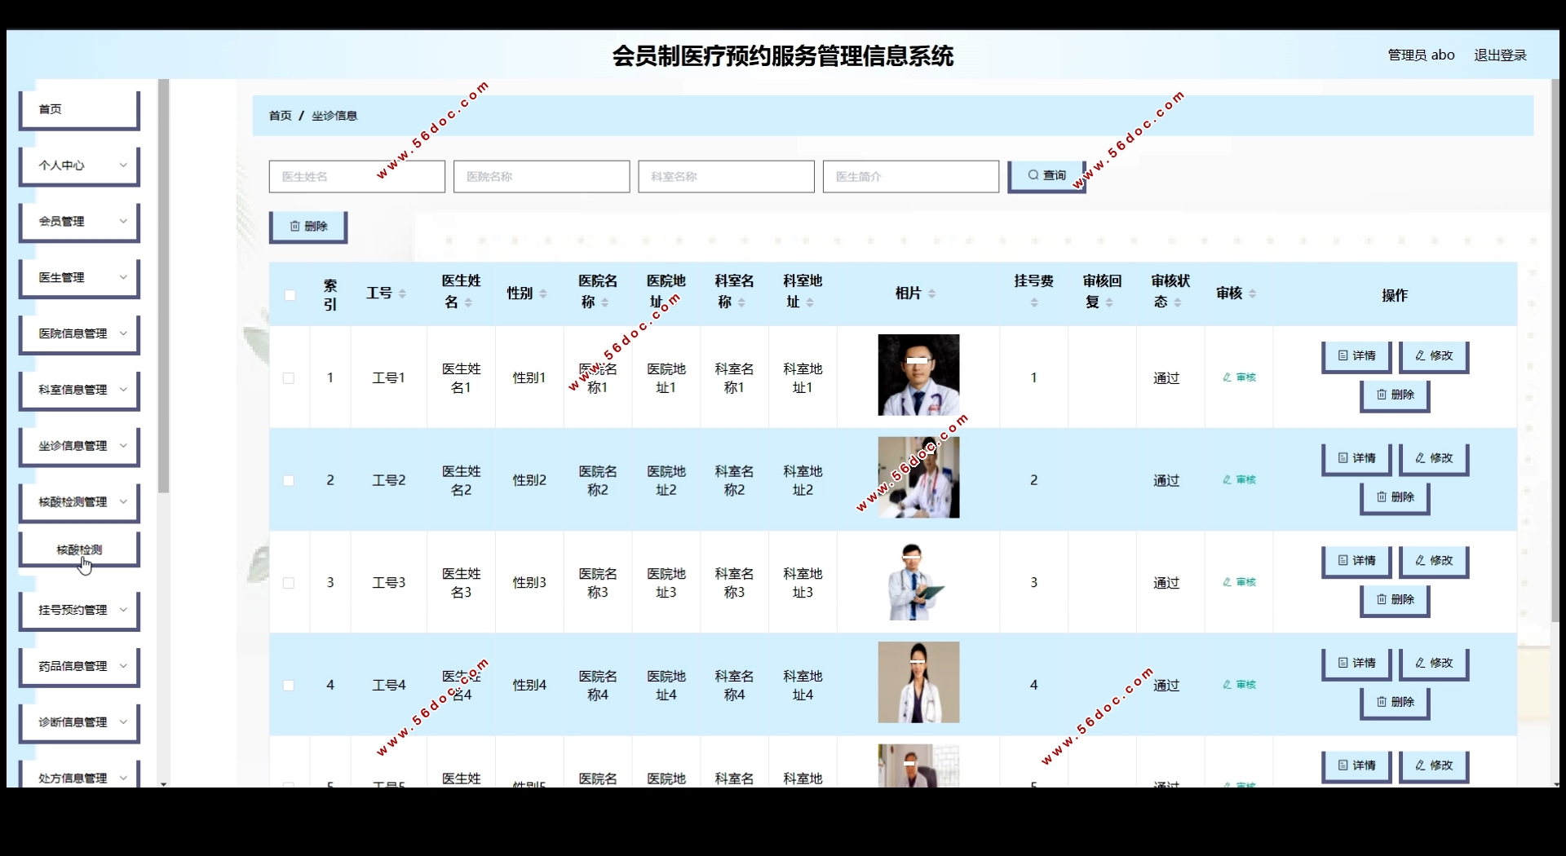Expand 诊断信息管理 sidebar menu

tap(79, 723)
